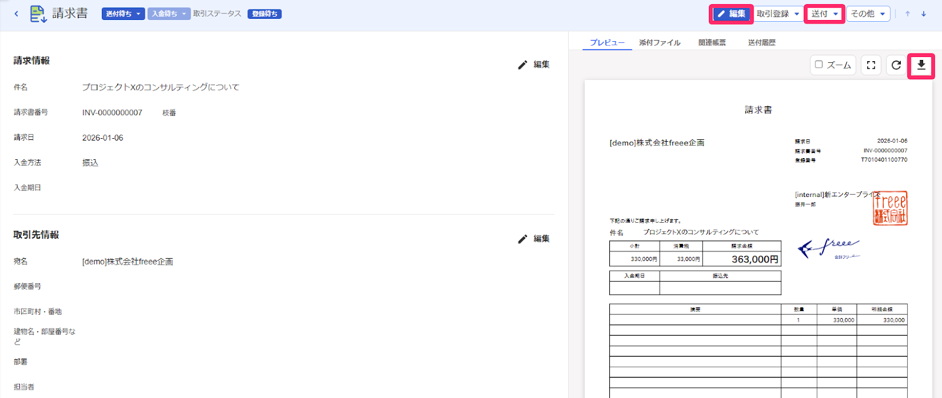Image resolution: width=942 pixels, height=398 pixels.
Task: Go back using the left chevron arrow
Action: pyautogui.click(x=16, y=14)
